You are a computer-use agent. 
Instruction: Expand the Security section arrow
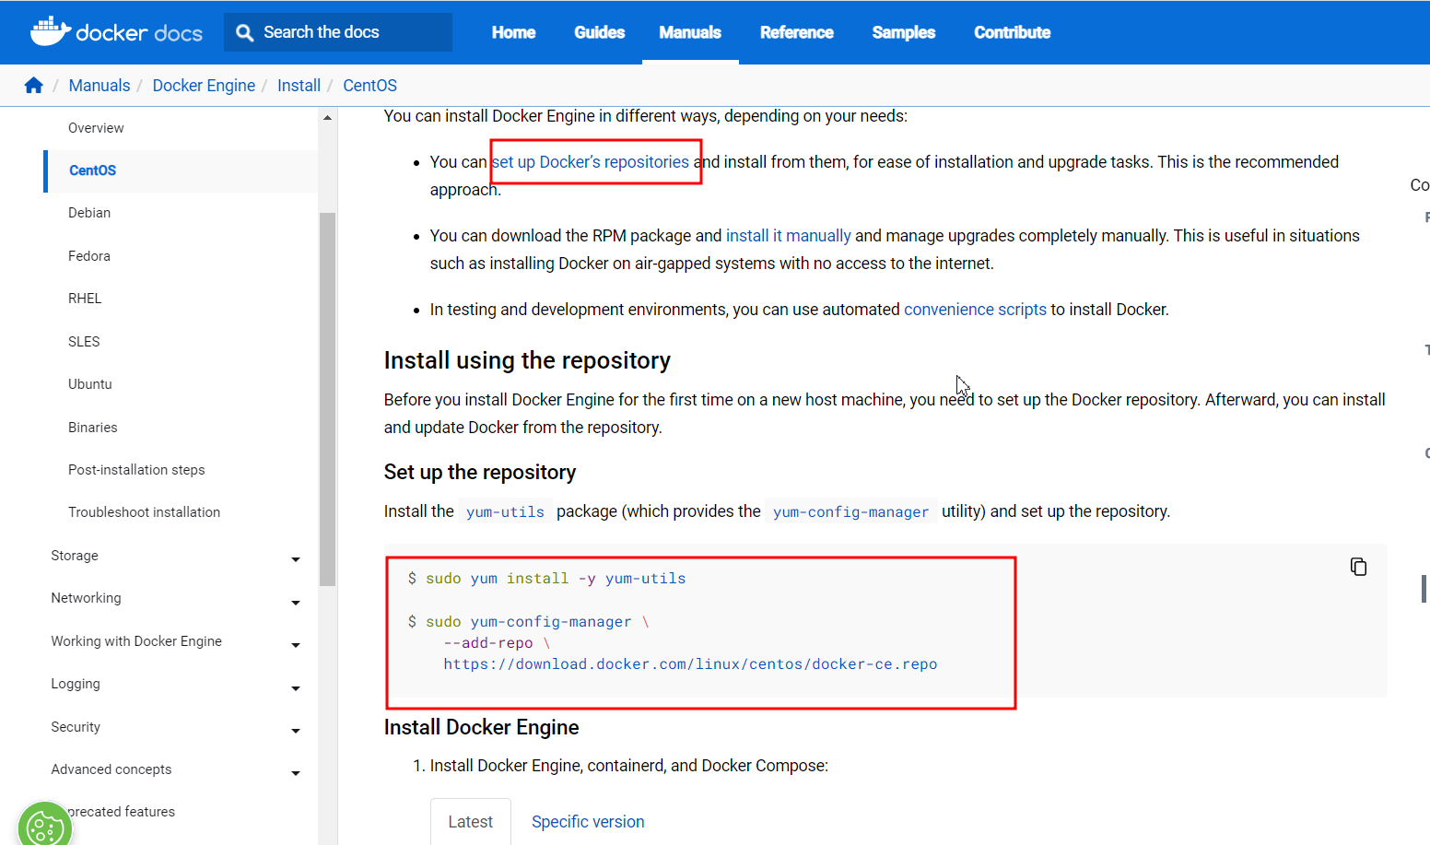coord(296,731)
